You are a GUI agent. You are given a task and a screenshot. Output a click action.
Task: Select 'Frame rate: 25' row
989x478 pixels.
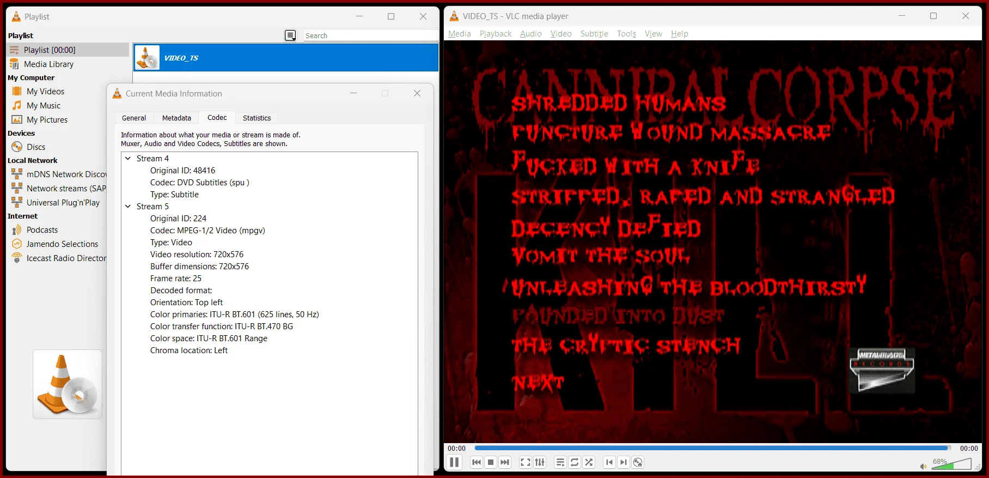[x=176, y=279]
